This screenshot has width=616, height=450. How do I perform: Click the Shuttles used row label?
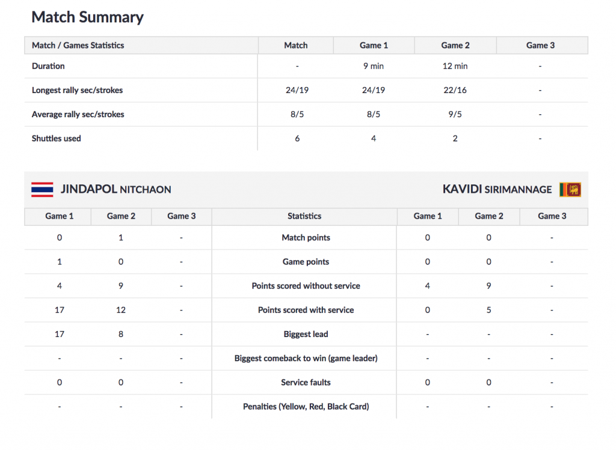56,139
